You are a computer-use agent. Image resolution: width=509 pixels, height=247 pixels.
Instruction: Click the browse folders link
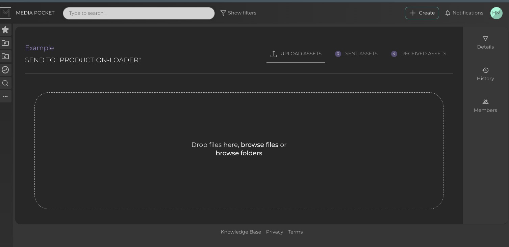click(239, 153)
